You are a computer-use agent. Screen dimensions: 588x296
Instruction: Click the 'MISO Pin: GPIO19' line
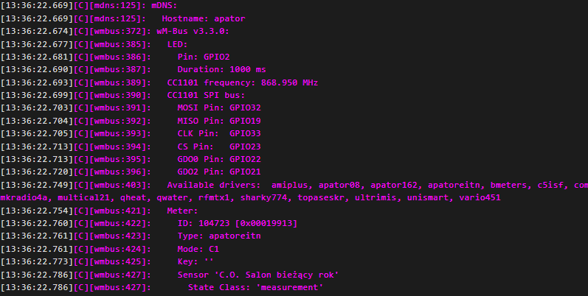pos(219,121)
